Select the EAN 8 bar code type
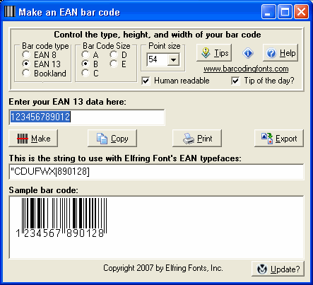The height and width of the screenshot is (285, 313). [x=26, y=54]
